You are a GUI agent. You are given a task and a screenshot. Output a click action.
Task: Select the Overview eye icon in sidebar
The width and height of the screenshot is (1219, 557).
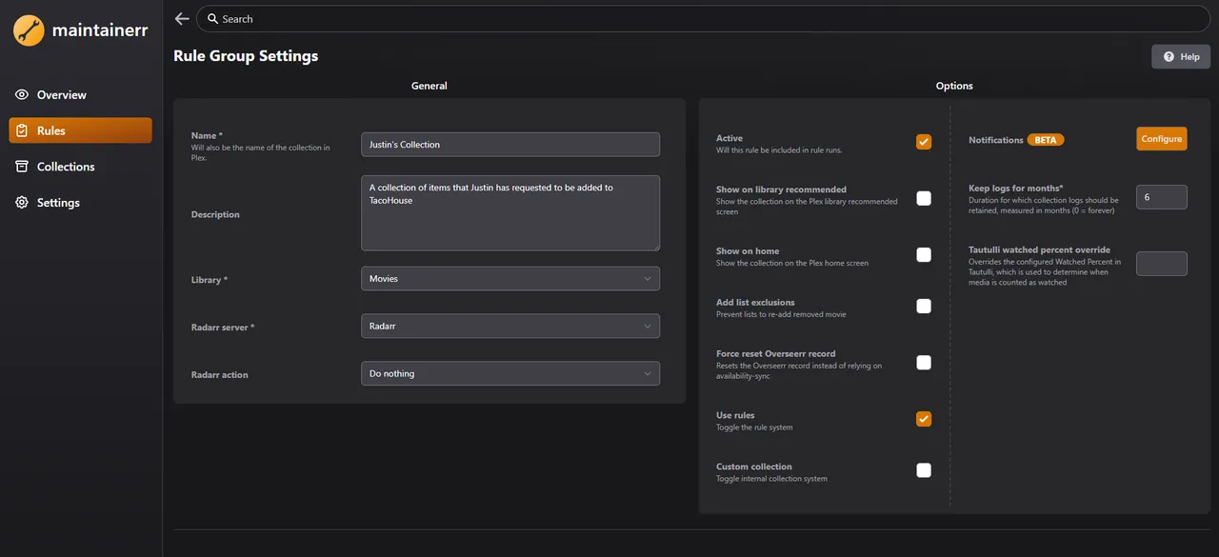21,94
